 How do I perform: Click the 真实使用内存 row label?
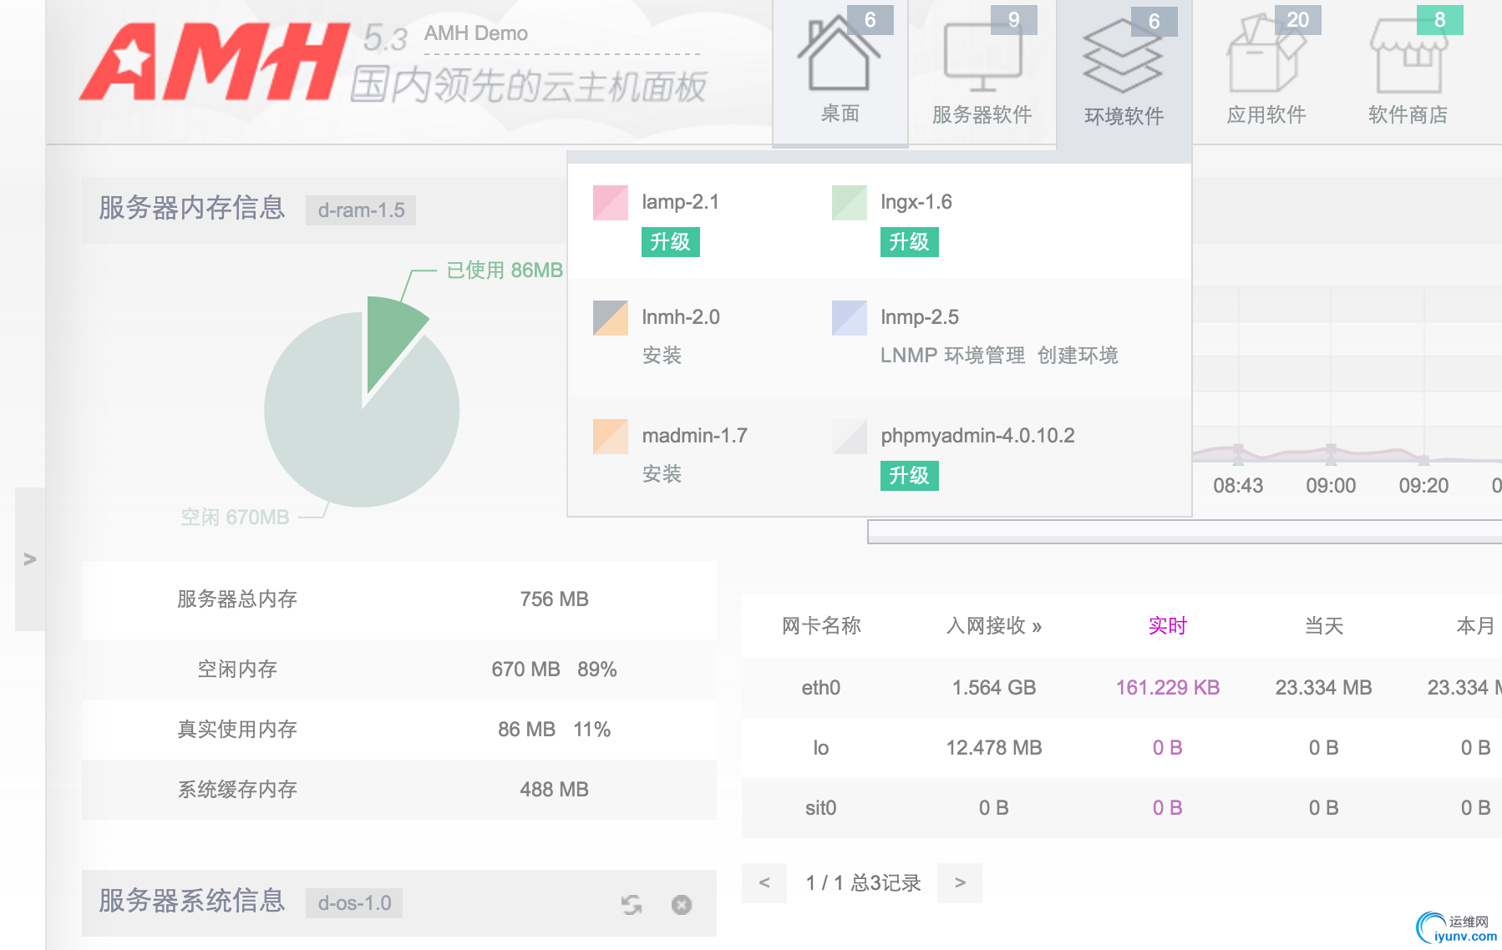[237, 730]
